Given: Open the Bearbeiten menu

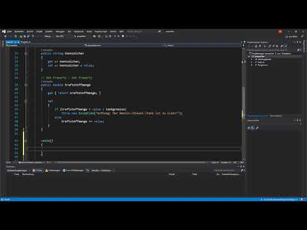Looking at the screenshot, I should tap(19, 31).
